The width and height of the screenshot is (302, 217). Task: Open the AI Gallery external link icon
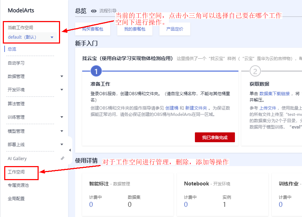pyautogui.click(x=63, y=158)
